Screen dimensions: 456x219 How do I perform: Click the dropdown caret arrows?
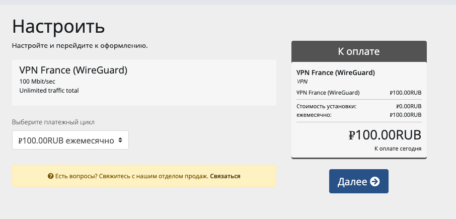[x=120, y=140]
